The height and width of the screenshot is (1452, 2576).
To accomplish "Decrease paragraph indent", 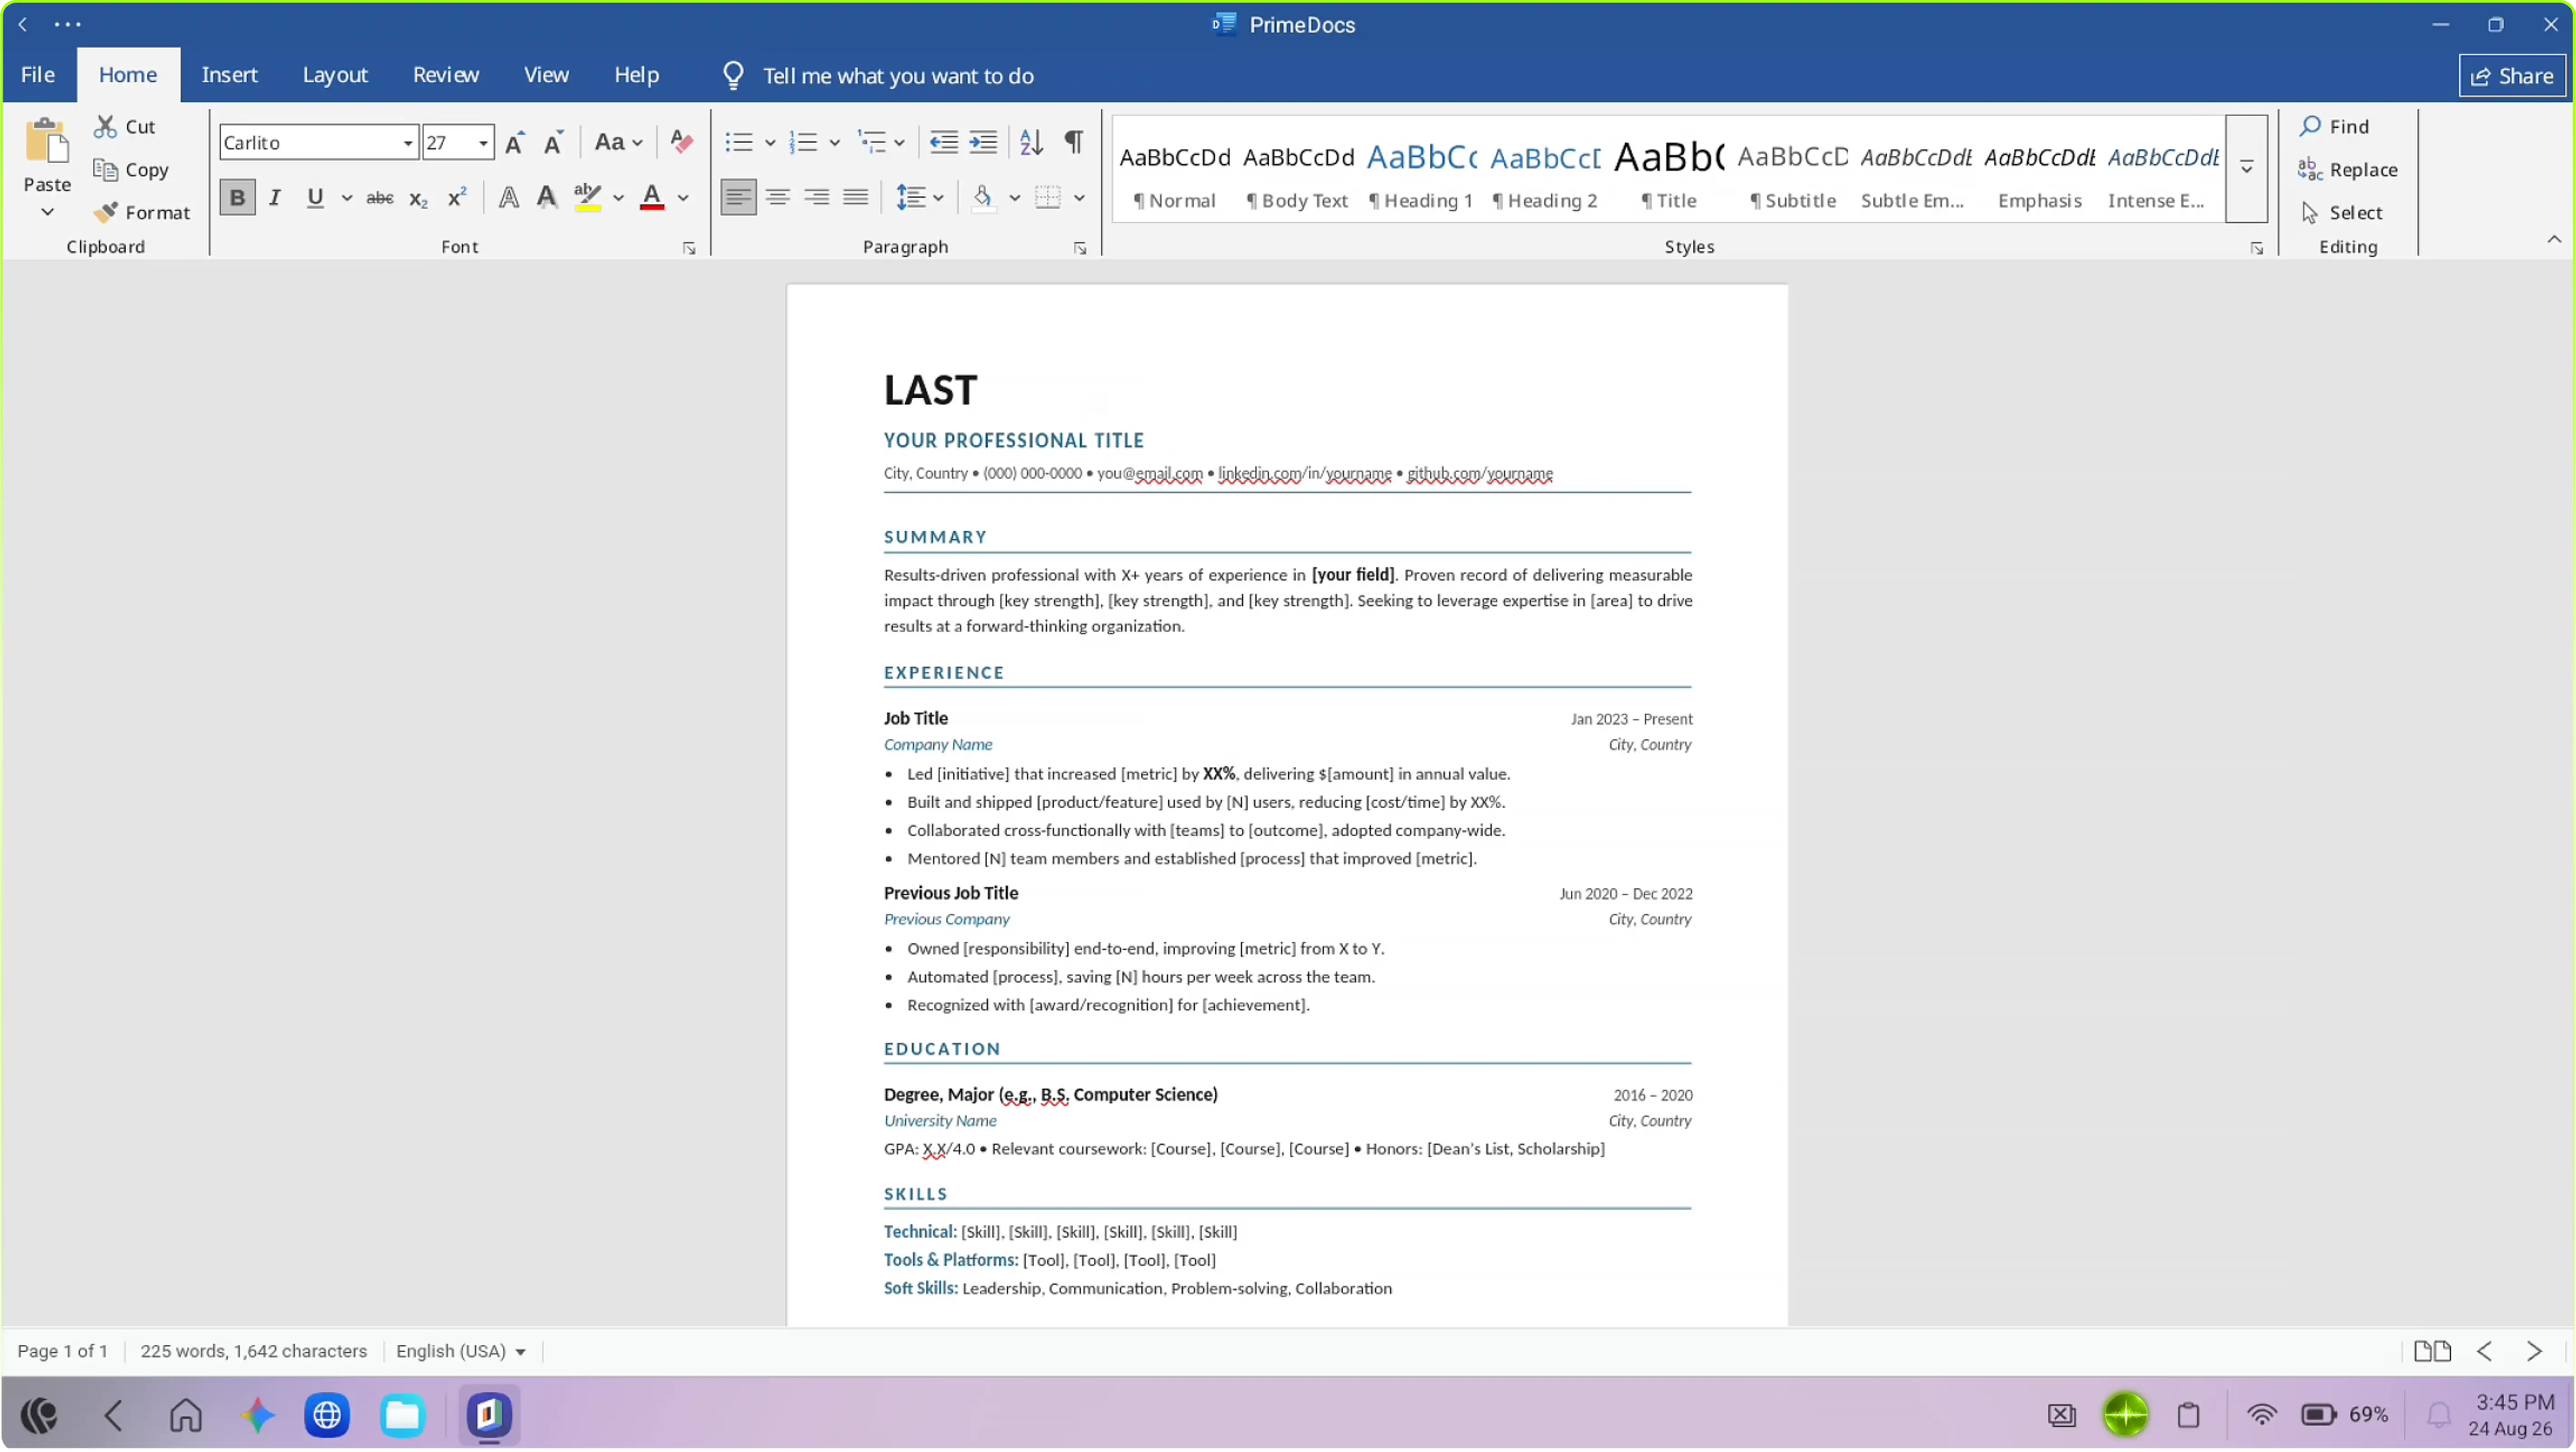I will [944, 143].
